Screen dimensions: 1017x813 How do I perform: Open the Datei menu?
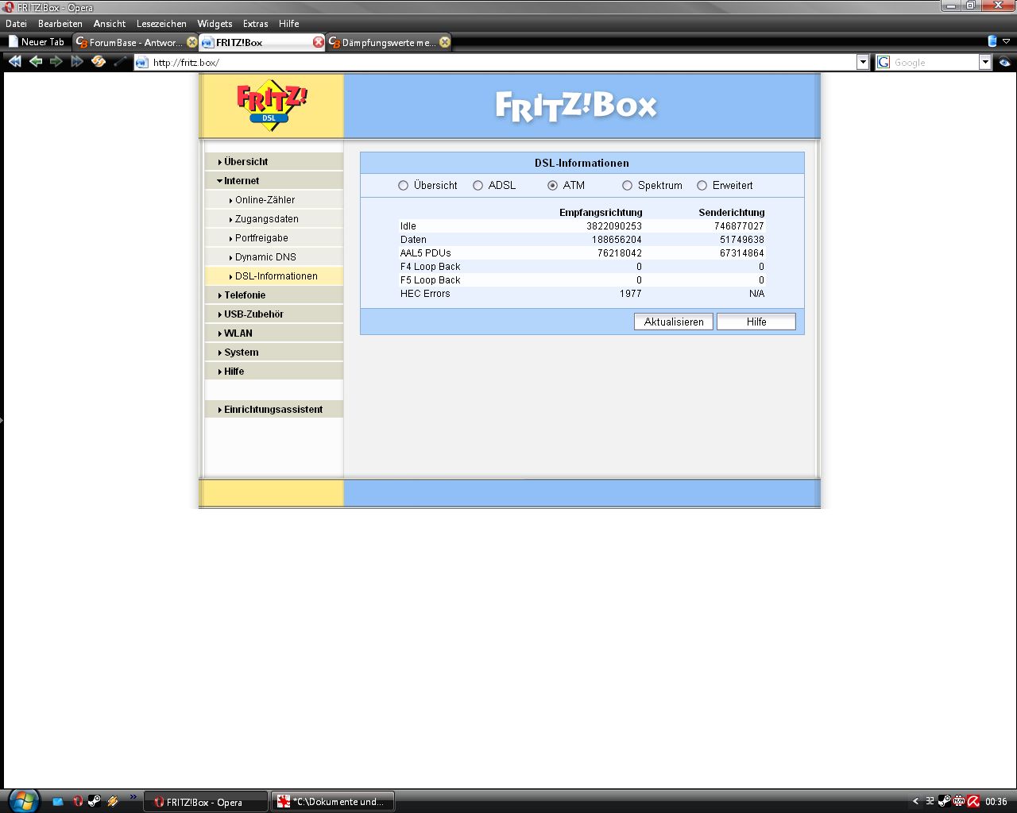16,24
